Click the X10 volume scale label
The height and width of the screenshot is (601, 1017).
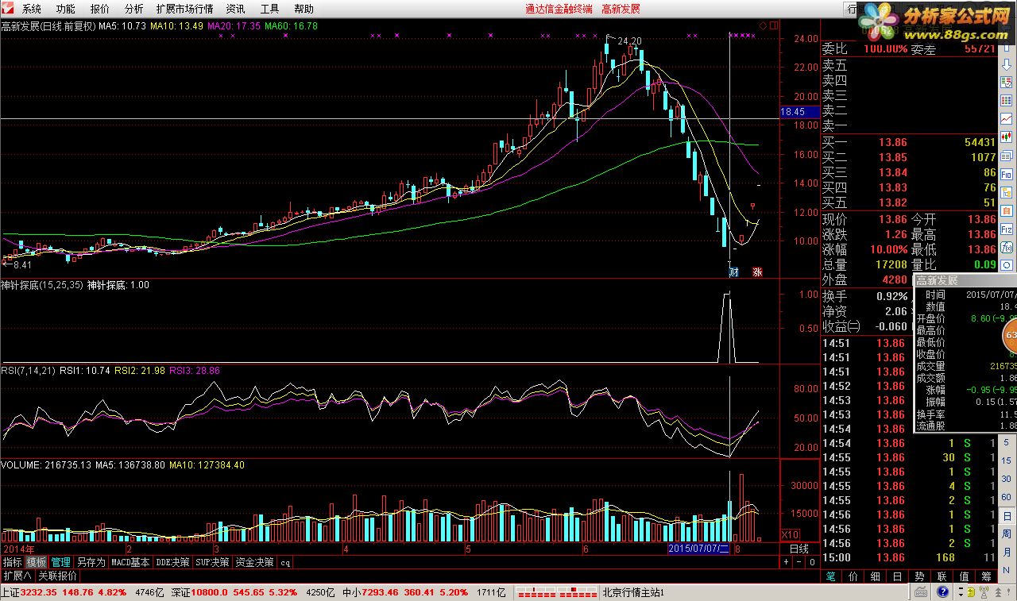[x=791, y=534]
